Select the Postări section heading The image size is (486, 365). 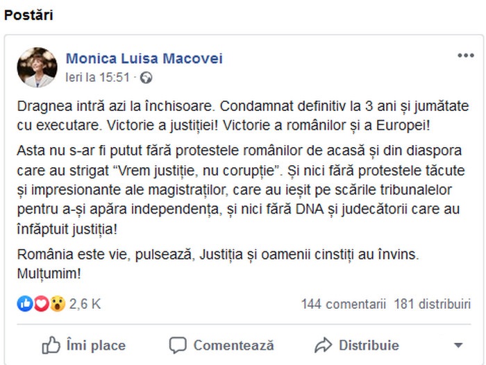point(28,15)
